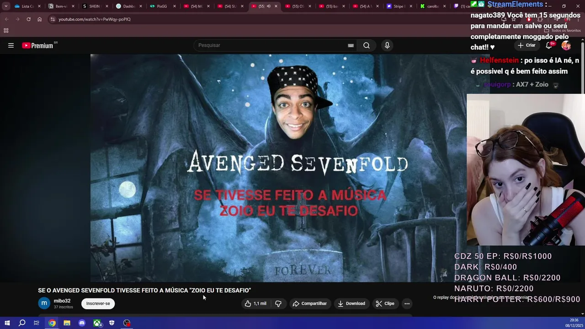Close the SHEIN tab
Image resolution: width=585 pixels, height=329 pixels.
[107, 6]
